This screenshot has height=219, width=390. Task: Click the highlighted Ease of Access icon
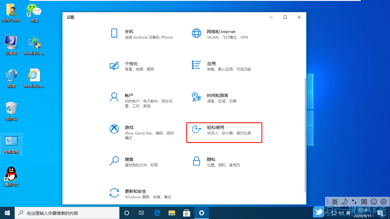[196, 129]
